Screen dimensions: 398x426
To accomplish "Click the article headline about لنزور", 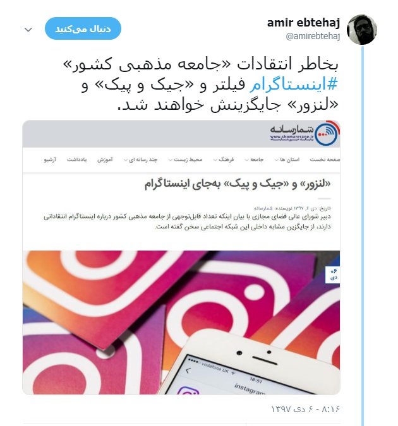I will 238,184.
